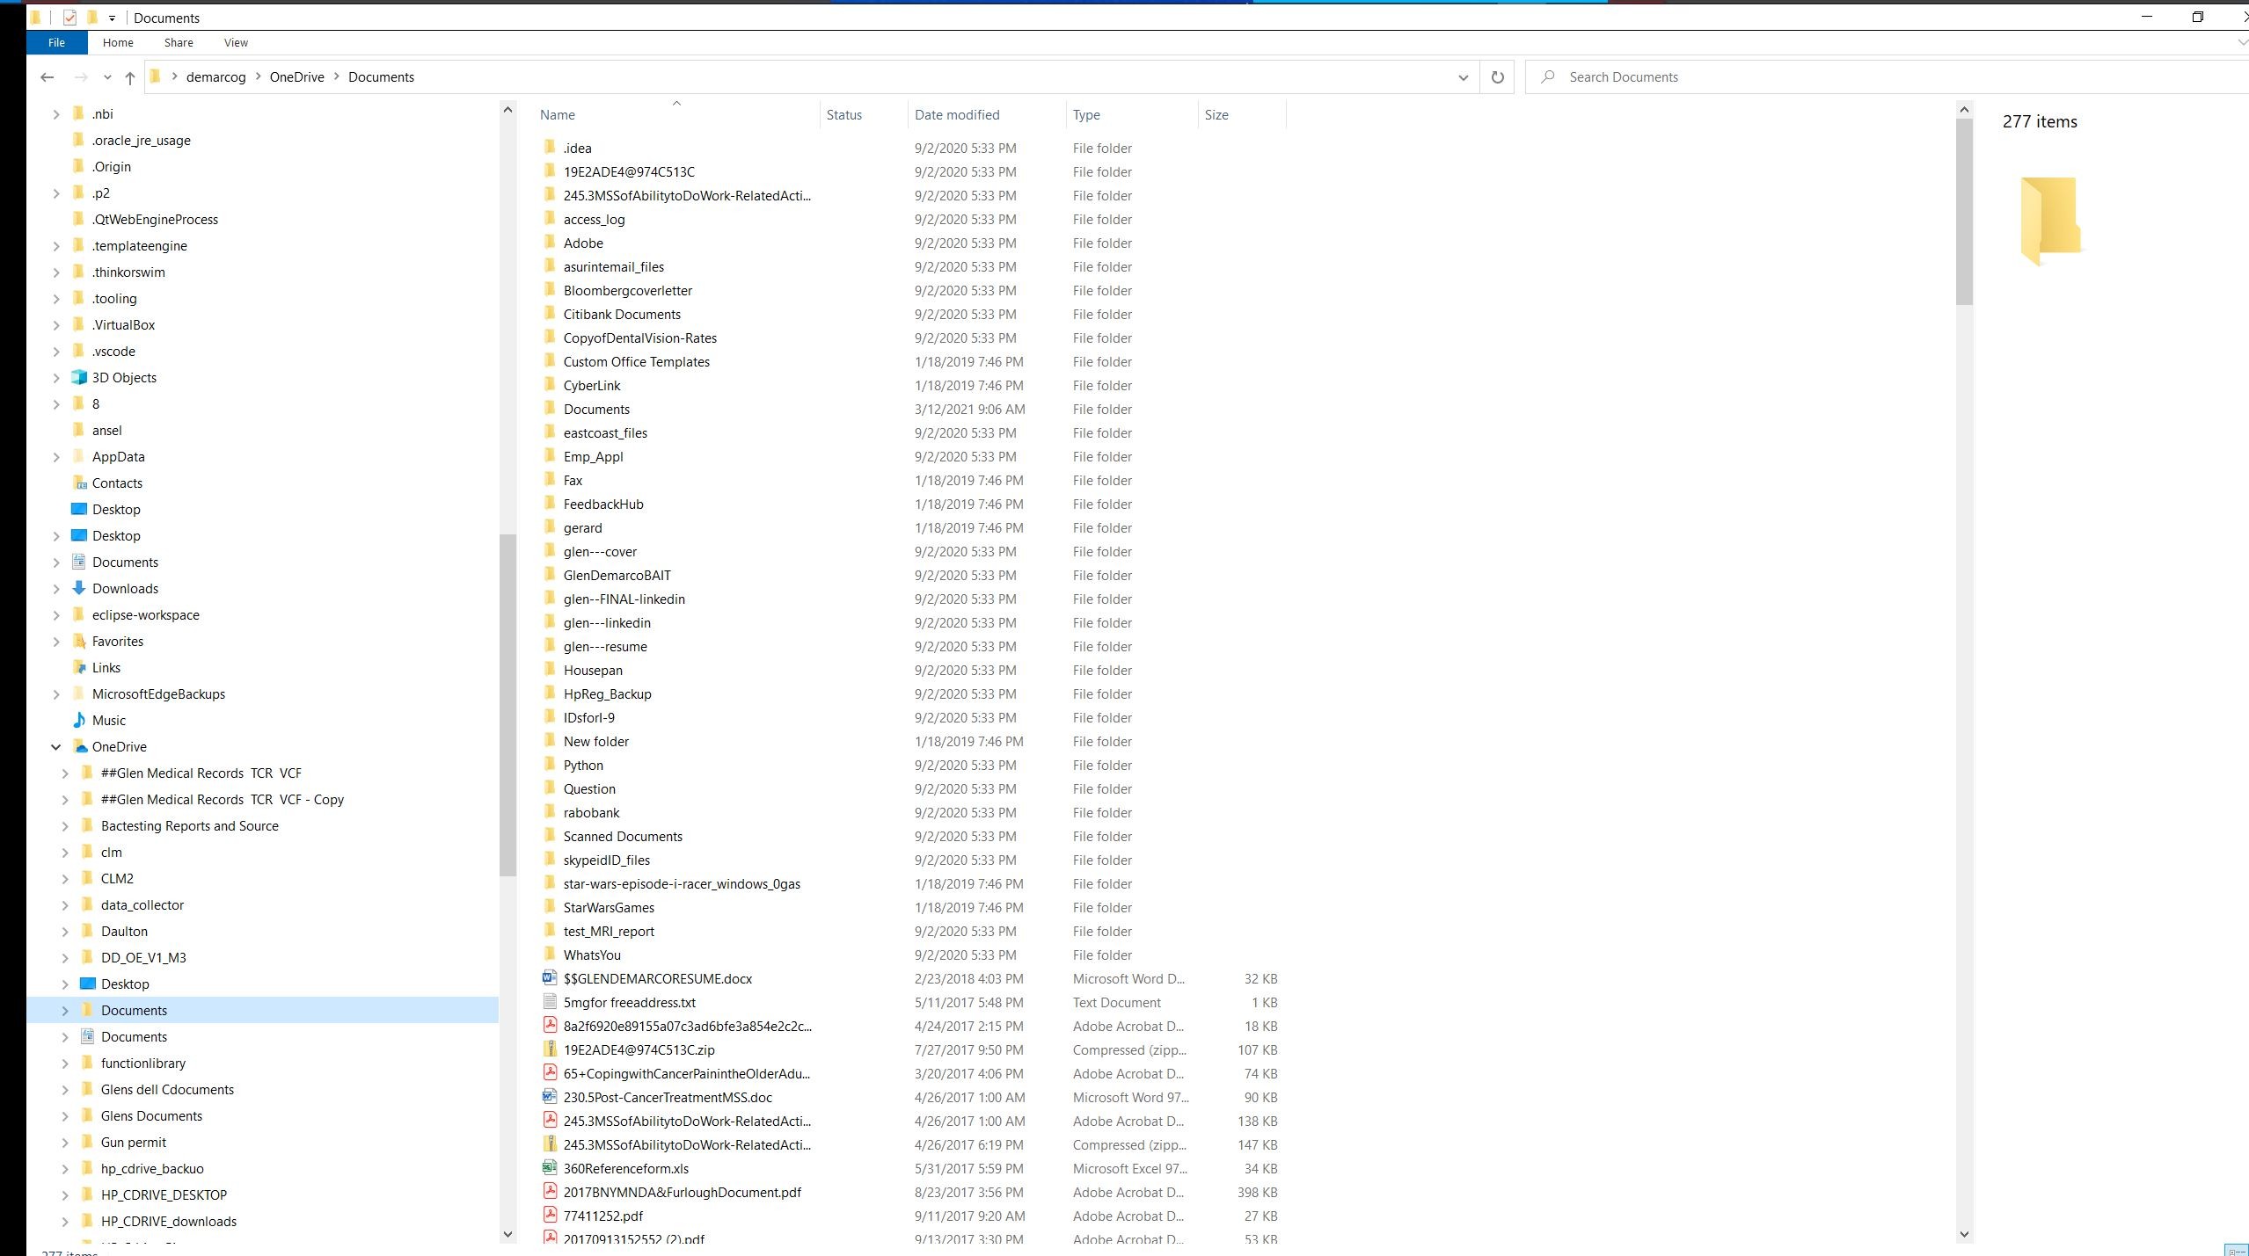This screenshot has height=1256, width=2249.
Task: Switch to the View ribbon tab
Action: pyautogui.click(x=236, y=42)
